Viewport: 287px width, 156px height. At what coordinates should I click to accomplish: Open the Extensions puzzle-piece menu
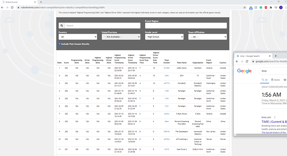pyautogui.click(x=271, y=7)
